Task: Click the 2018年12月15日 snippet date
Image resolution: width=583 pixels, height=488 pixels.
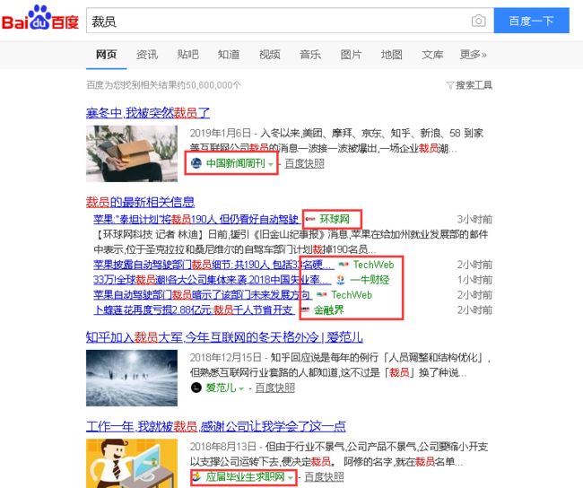Action: 226,357
